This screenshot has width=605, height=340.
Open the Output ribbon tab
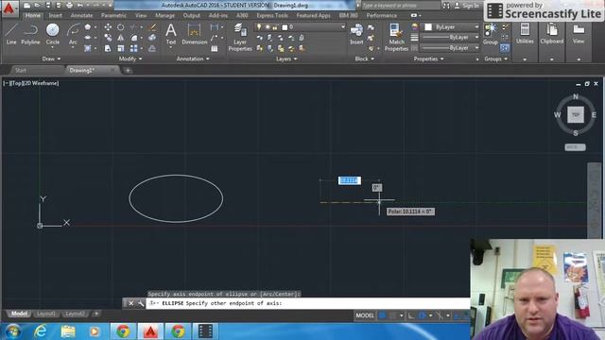[191, 15]
